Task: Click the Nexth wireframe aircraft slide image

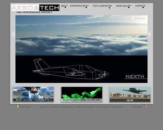Action: point(81,49)
